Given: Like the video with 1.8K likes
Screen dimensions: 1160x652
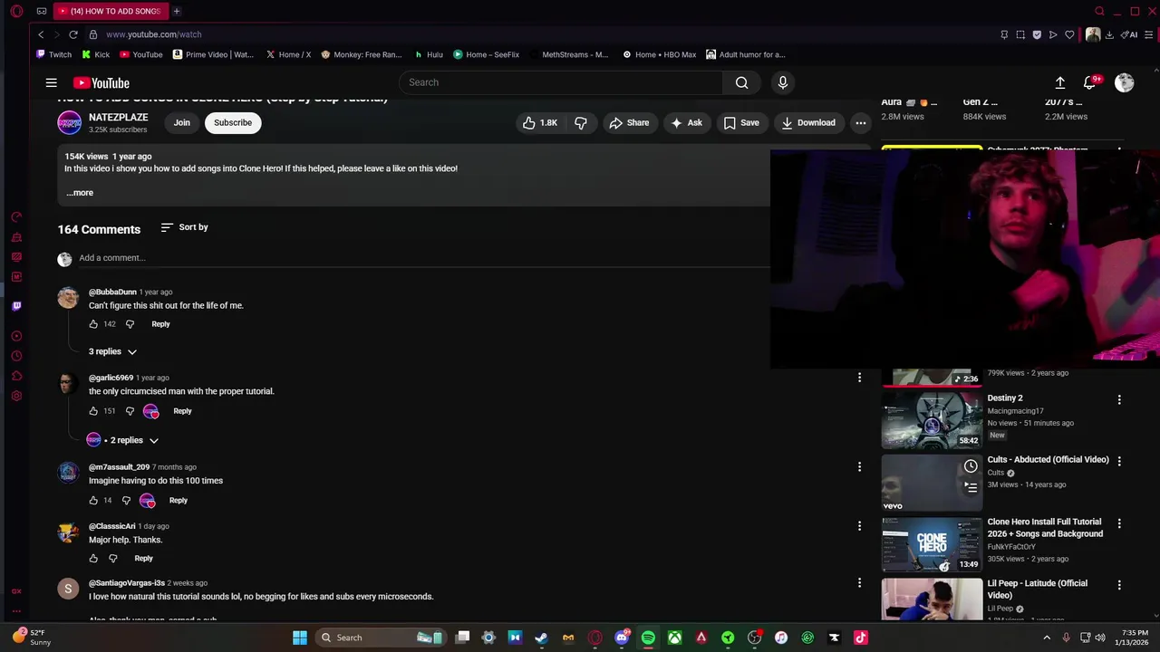Looking at the screenshot, I should 540,123.
